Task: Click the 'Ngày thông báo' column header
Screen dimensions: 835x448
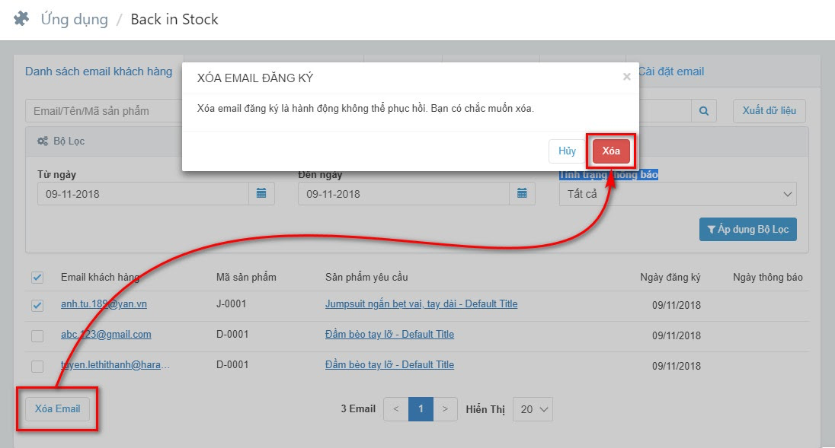Action: [x=767, y=277]
